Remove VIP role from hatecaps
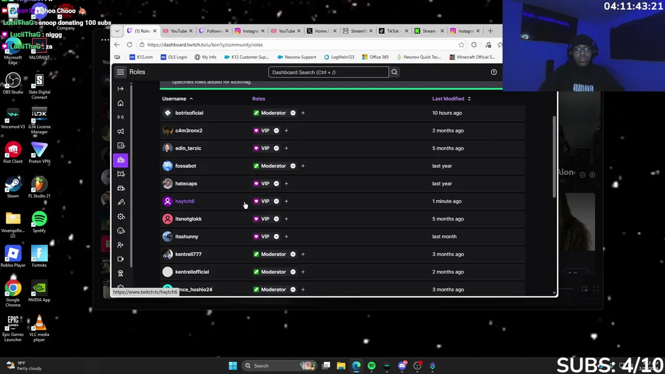Viewport: 665px width, 374px height. 276,183
